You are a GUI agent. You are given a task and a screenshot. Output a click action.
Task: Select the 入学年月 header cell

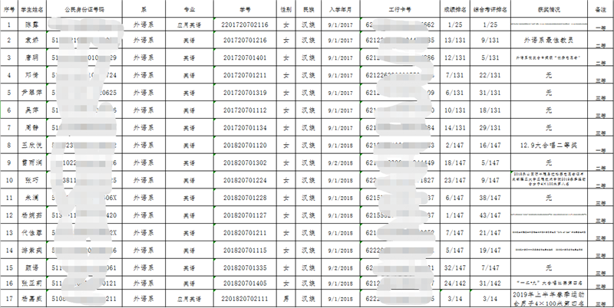coord(340,9)
